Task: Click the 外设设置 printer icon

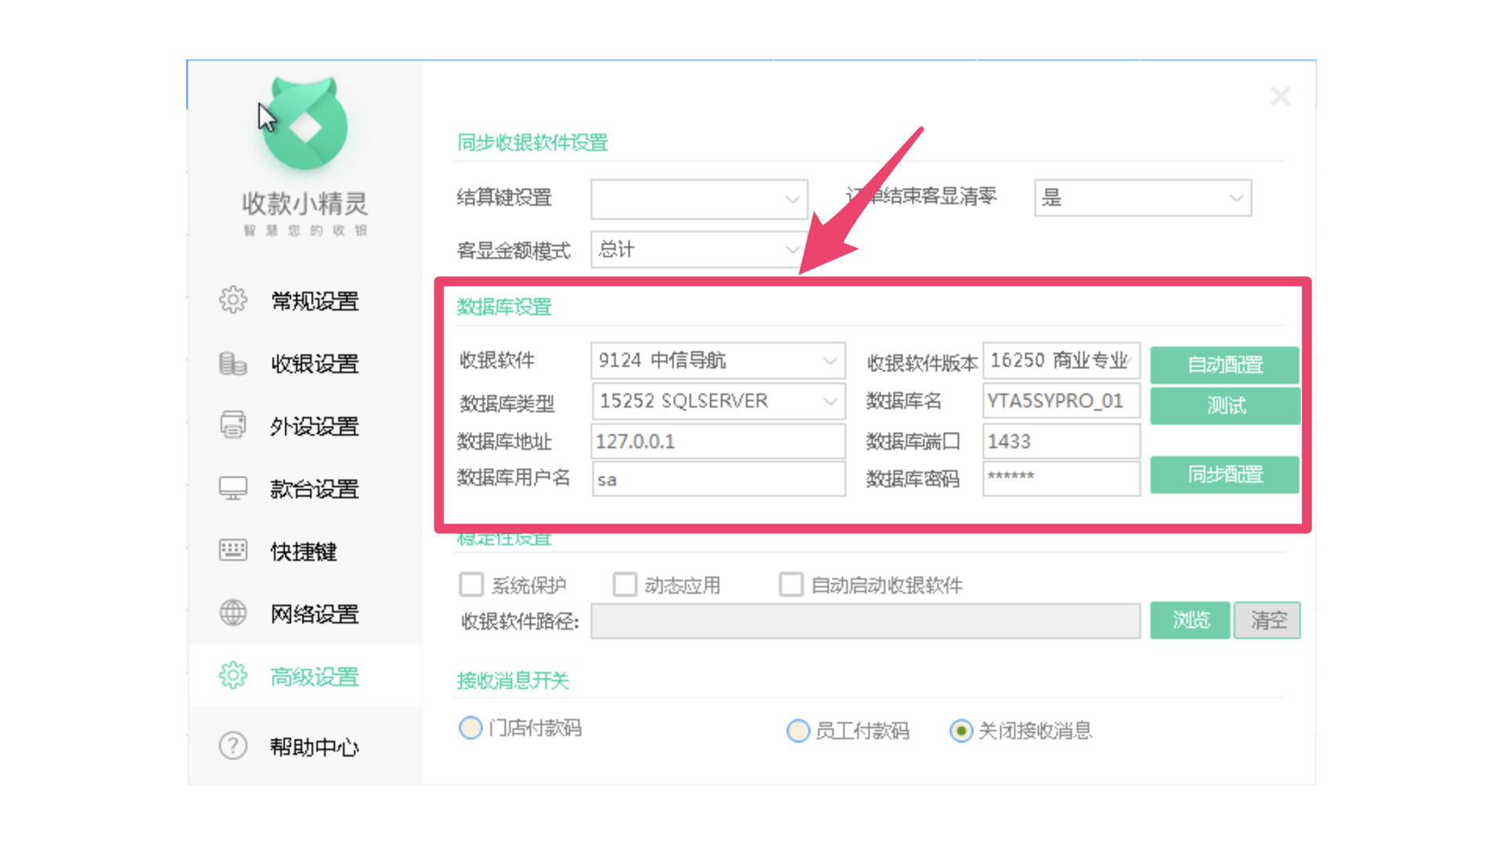Action: point(232,425)
